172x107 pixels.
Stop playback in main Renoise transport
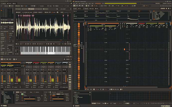pyautogui.click(x=80, y=6)
